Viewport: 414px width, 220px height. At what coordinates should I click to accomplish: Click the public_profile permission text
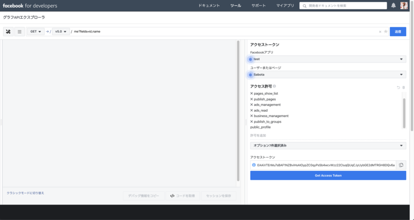(x=260, y=127)
